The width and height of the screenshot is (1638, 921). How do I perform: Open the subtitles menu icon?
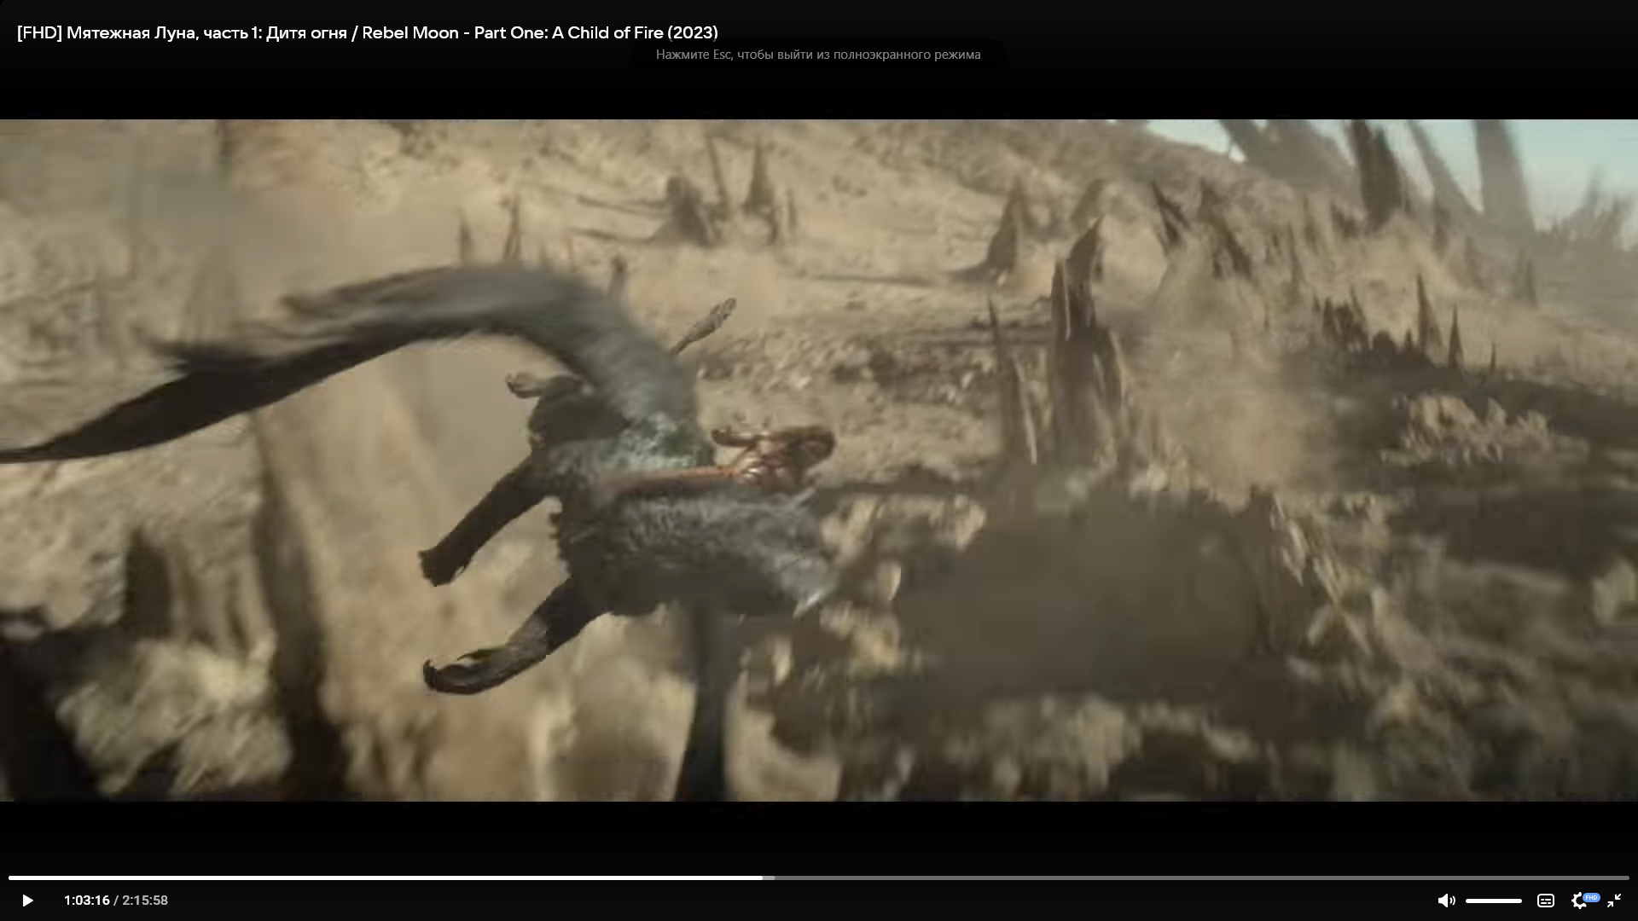[x=1545, y=901]
